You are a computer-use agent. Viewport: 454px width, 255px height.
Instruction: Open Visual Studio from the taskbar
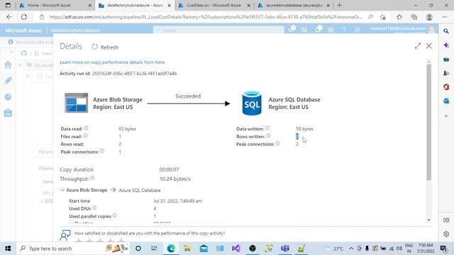(x=236, y=249)
